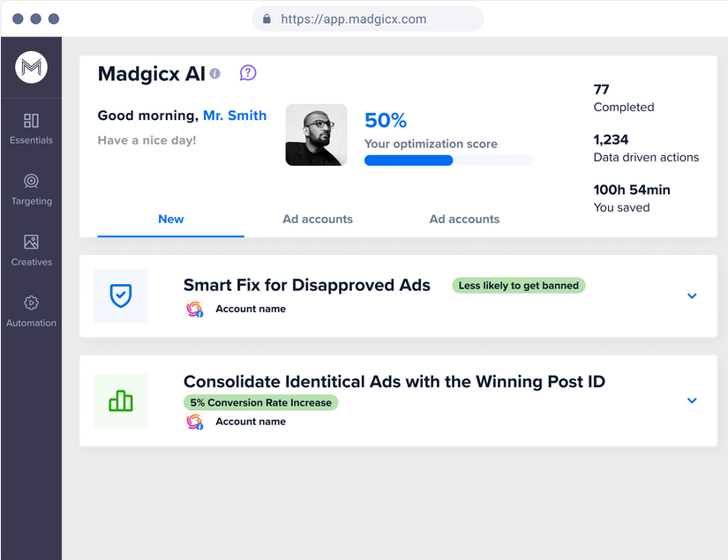Select the New tab
The width and height of the screenshot is (728, 560).
(x=171, y=219)
